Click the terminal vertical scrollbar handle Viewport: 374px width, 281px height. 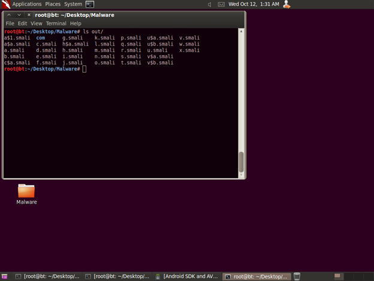click(241, 162)
